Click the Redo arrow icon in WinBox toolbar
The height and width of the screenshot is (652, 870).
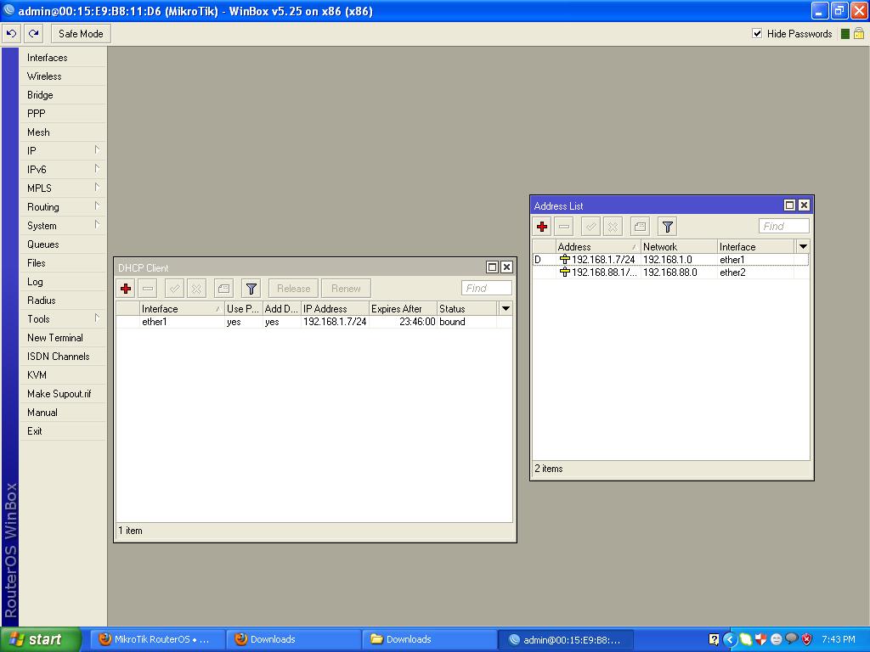click(x=34, y=33)
